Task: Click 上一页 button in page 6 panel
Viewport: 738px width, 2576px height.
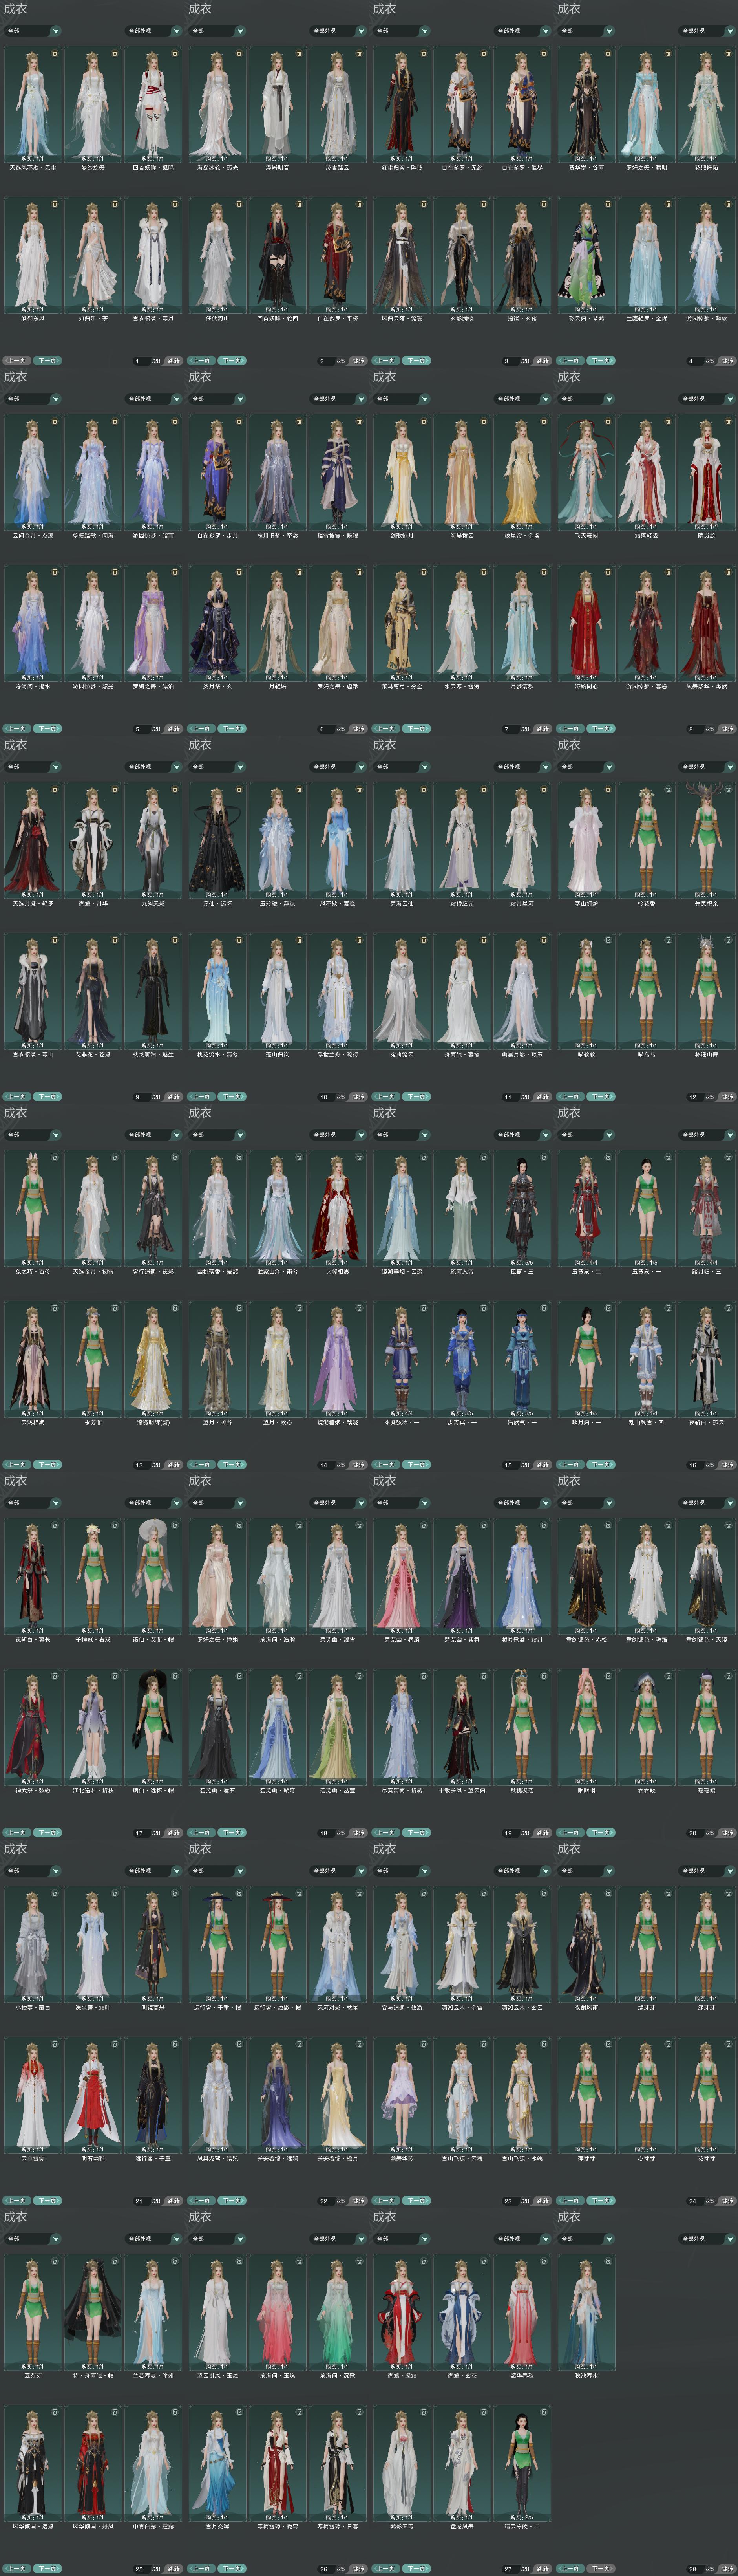Action: (202, 729)
